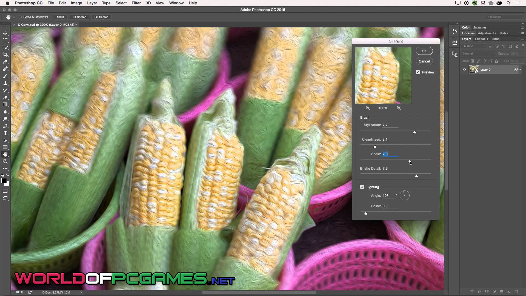The height and width of the screenshot is (296, 526).
Task: Select the Path Selection tool
Action: tap(5, 140)
